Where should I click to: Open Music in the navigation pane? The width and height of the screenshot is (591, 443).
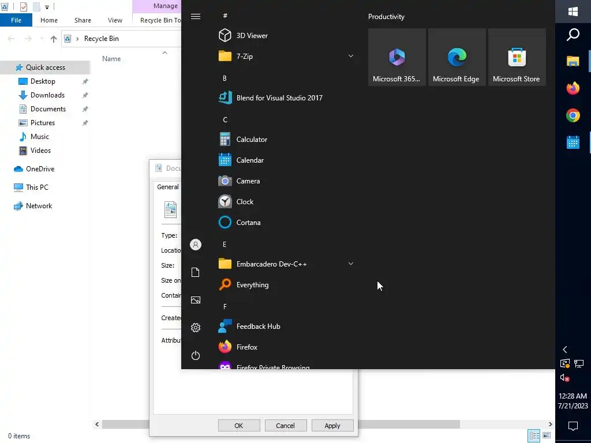click(39, 137)
